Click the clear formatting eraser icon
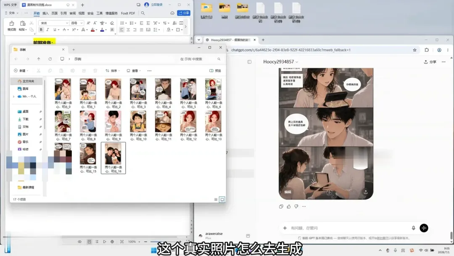Viewport: 454px width, 256px height. click(x=112, y=23)
